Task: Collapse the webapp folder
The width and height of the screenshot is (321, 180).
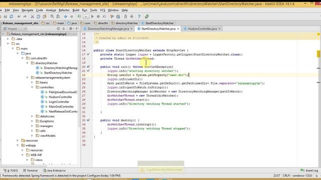Action: pyautogui.click(x=18, y=145)
